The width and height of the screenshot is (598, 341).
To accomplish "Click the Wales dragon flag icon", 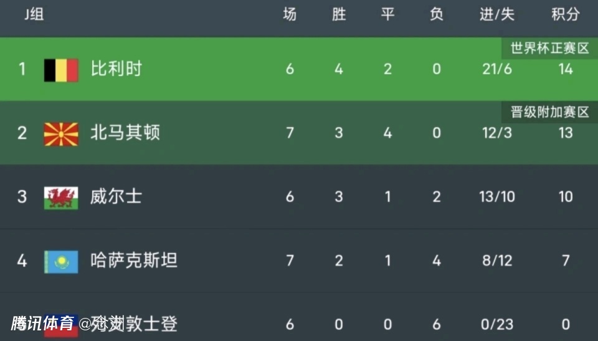I will point(60,198).
